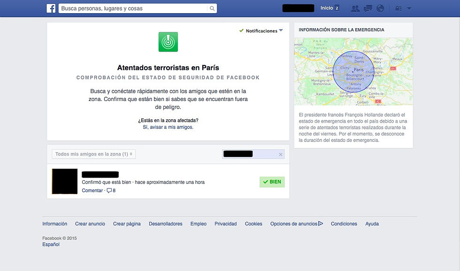Open Crear anuncio footer link
Viewport: 460px width, 271px height.
click(90, 224)
